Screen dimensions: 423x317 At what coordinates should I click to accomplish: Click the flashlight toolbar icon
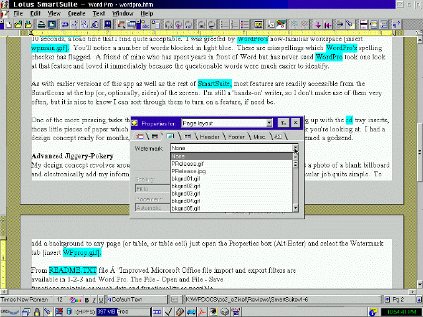click(x=350, y=25)
